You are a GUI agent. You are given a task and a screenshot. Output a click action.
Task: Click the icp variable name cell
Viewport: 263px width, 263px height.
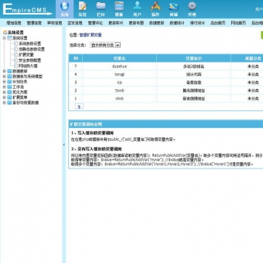120,83
